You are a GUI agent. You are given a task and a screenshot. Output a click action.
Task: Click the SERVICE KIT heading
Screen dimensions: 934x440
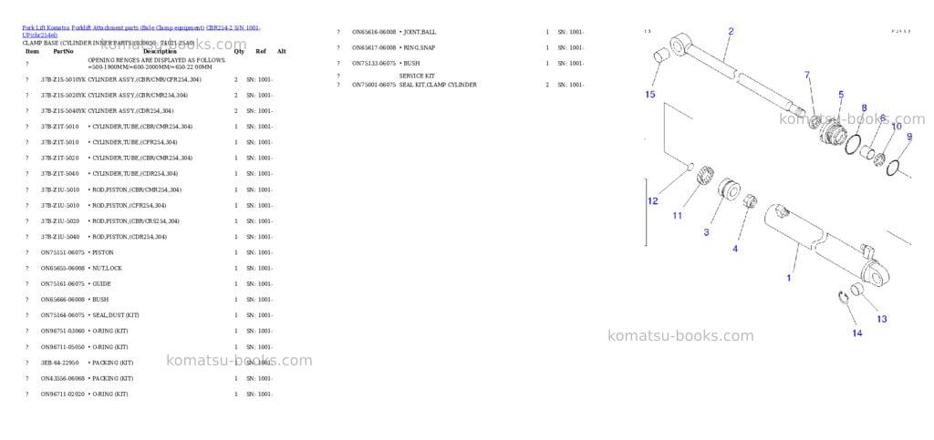tap(416, 77)
